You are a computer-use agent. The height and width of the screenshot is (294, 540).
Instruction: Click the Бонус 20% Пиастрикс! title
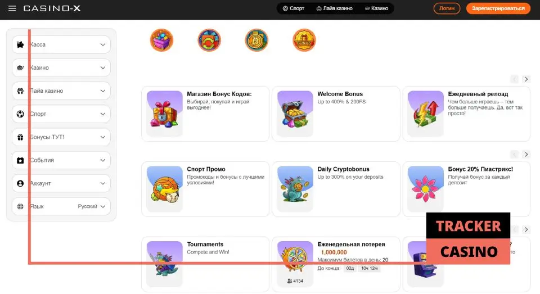(480, 169)
